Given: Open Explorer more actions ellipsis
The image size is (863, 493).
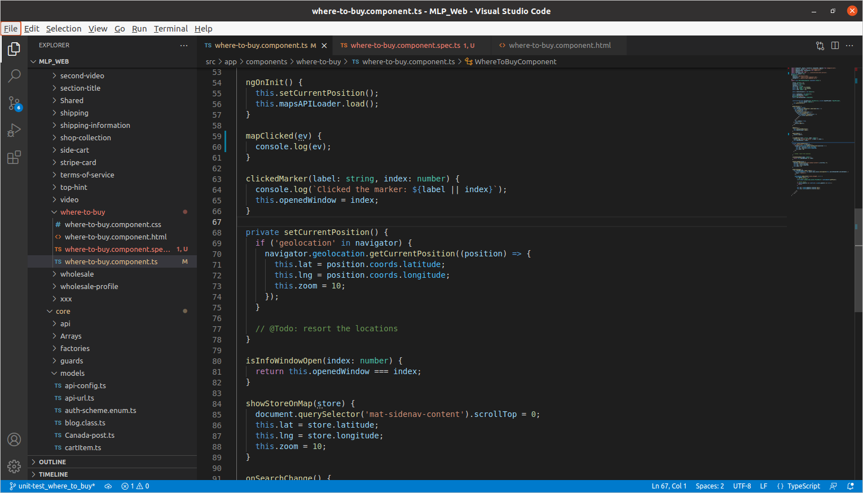Looking at the screenshot, I should pos(184,46).
